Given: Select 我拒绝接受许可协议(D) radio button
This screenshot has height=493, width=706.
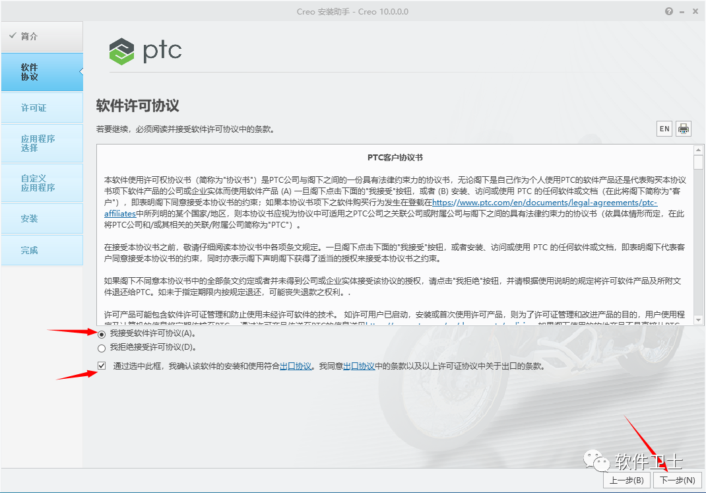Looking at the screenshot, I should (x=102, y=348).
